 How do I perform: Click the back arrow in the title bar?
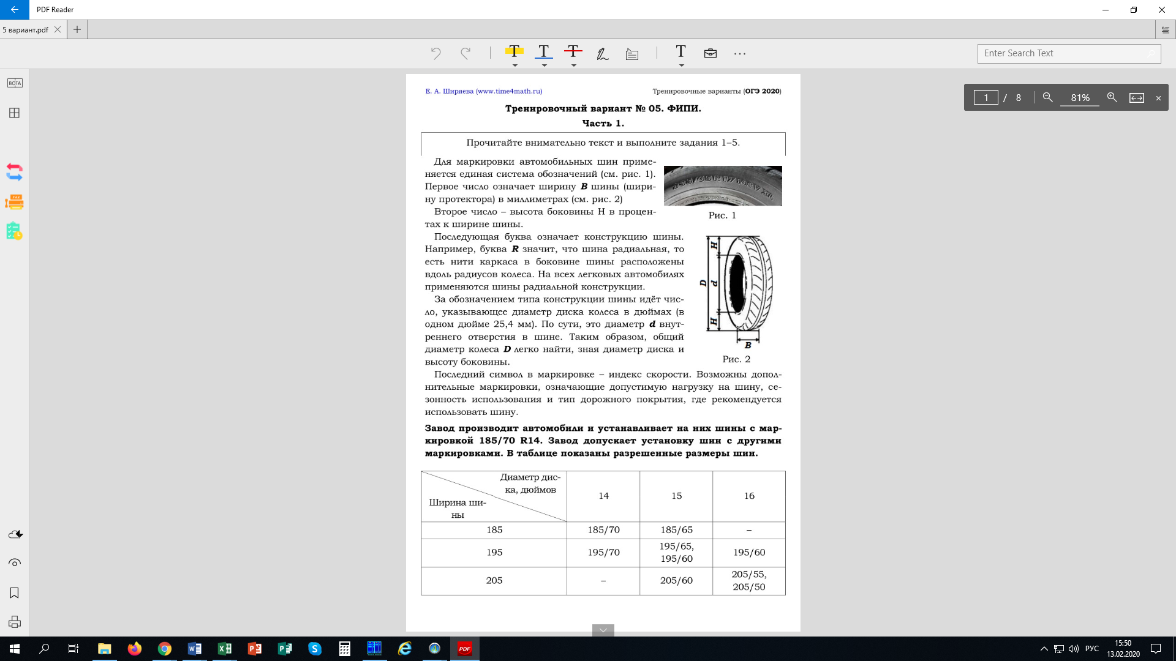click(x=14, y=10)
